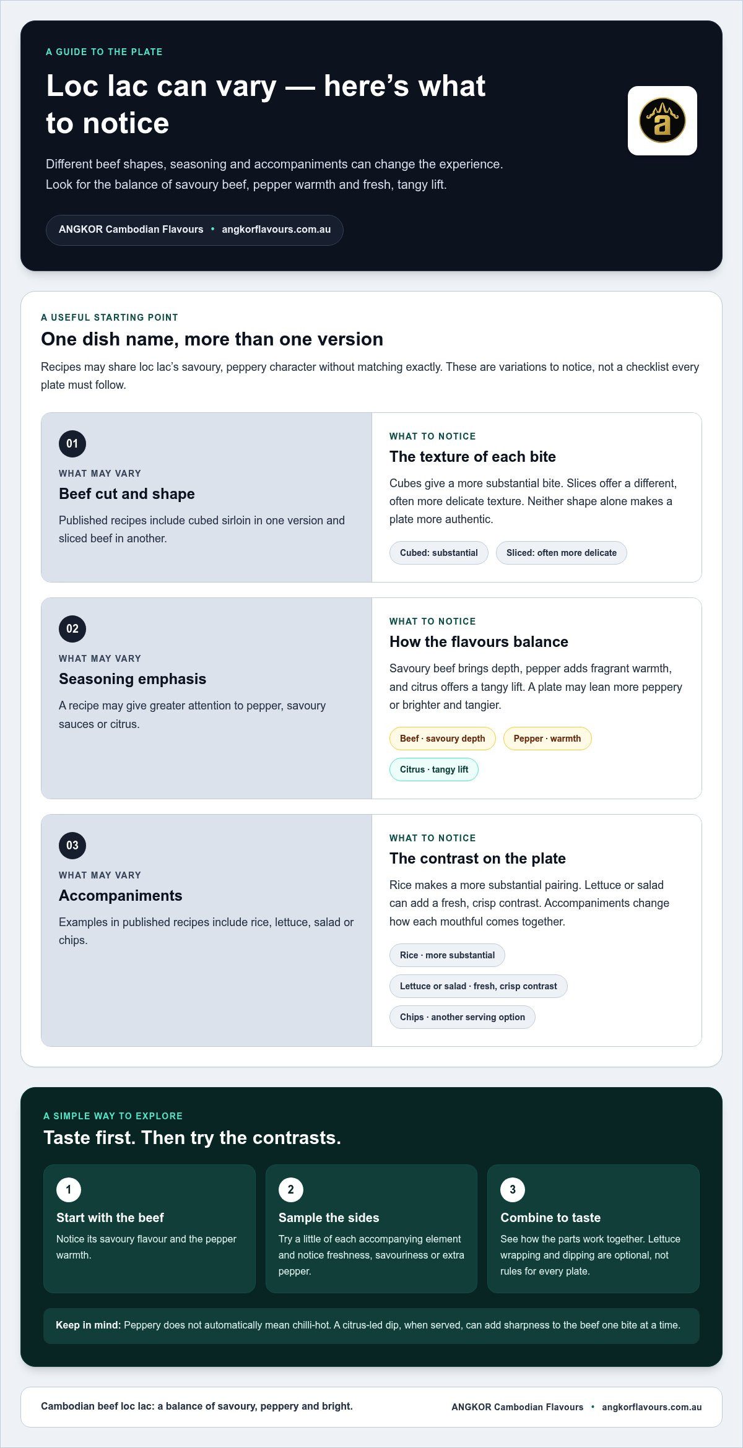The height and width of the screenshot is (1448, 743).
Task: Click the 'Seasoning emphasis' heading
Action: 133,679
